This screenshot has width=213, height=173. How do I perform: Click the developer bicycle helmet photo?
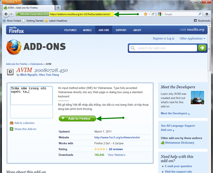coord(197,98)
